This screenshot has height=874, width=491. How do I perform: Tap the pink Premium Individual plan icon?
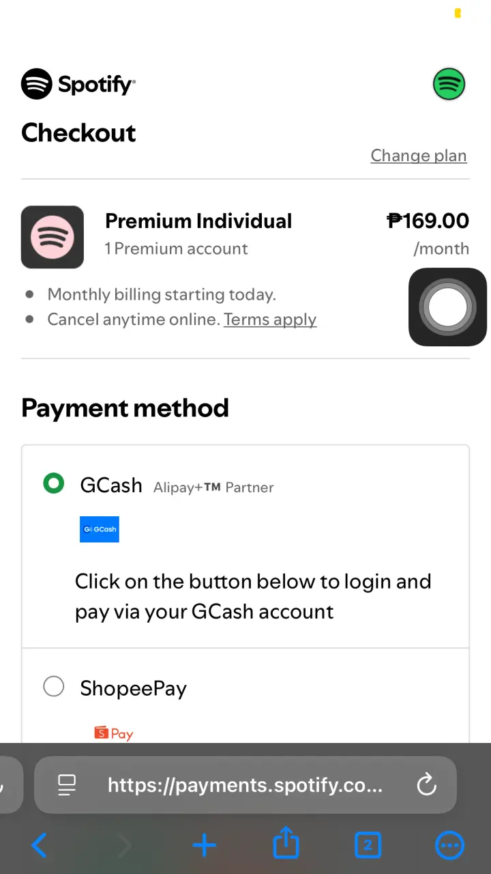coord(53,237)
